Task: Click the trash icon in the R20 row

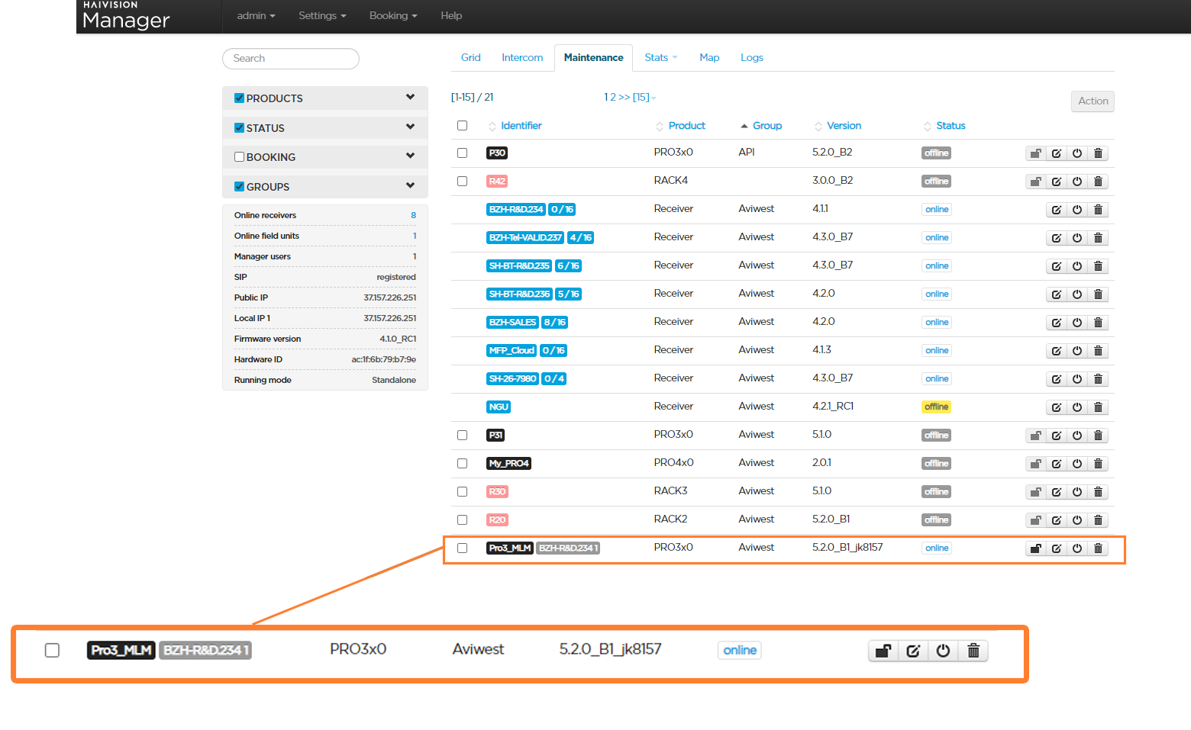Action: [1098, 520]
